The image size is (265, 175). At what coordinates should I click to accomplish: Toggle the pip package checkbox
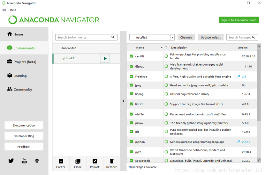click(131, 131)
